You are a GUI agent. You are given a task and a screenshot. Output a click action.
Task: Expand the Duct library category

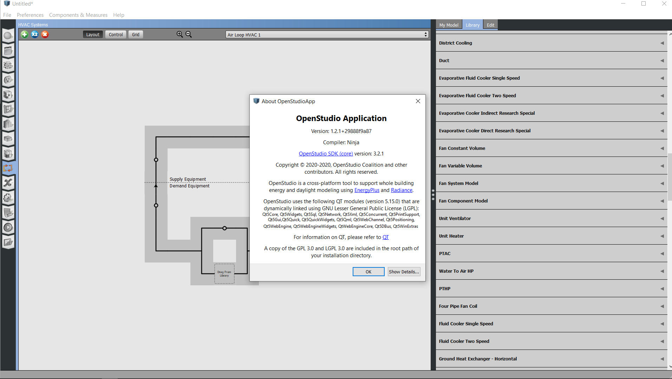pos(552,60)
